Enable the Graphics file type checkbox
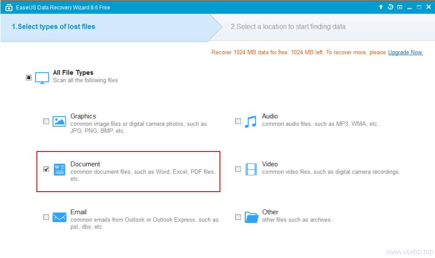Viewport: 435px width, 258px height. coord(46,121)
